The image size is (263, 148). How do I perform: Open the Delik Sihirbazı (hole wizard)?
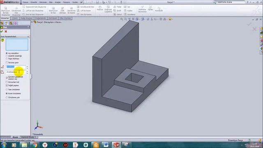[62, 10]
